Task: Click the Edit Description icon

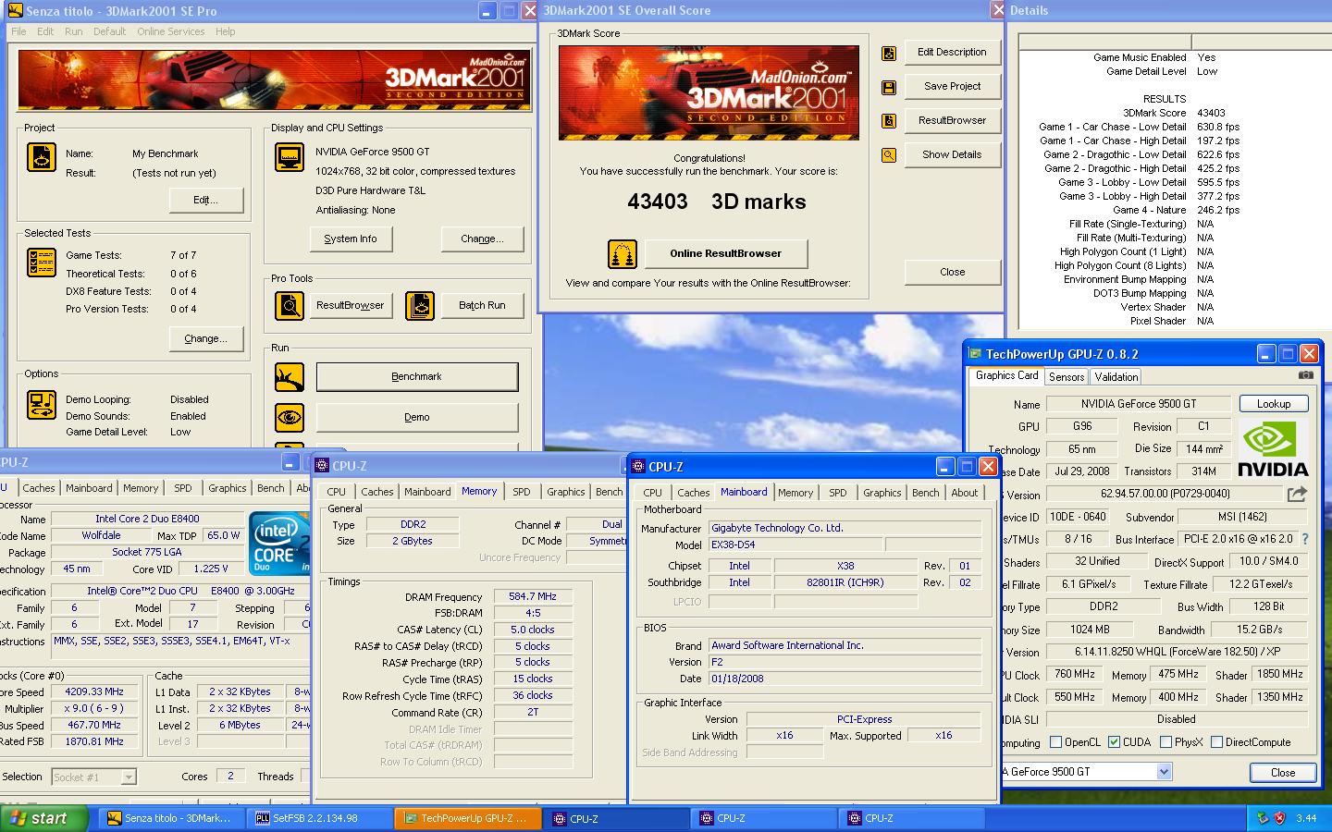Action: [889, 54]
